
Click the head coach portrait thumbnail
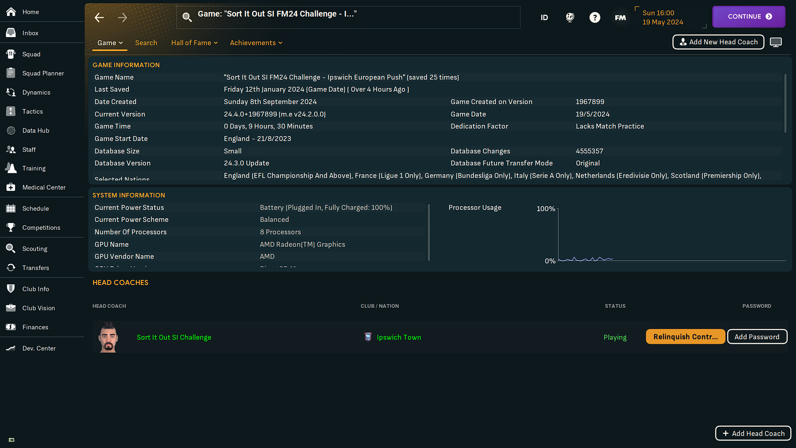(109, 337)
